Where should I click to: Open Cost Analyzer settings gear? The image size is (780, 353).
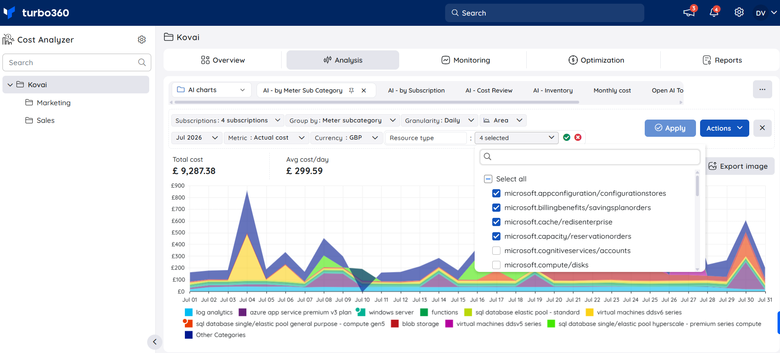tap(142, 39)
